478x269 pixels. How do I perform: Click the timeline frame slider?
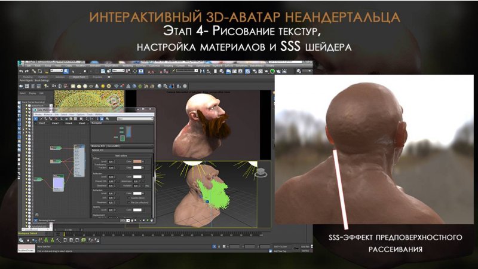(69, 230)
